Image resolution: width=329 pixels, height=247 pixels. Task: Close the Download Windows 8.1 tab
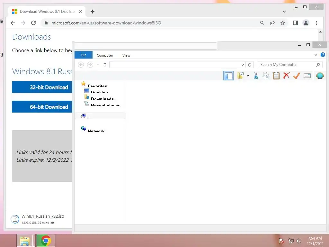(x=80, y=12)
